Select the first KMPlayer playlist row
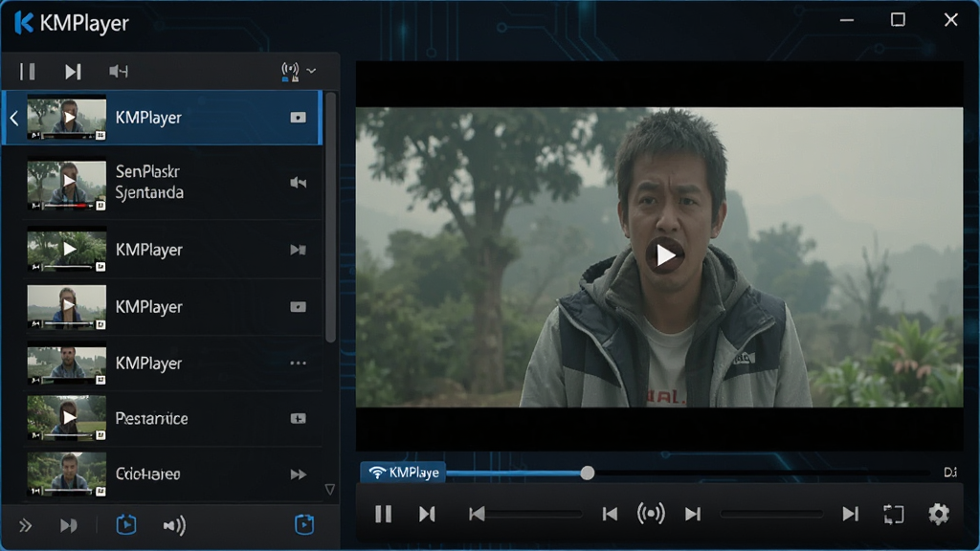Viewport: 980px width, 551px height. [x=162, y=118]
